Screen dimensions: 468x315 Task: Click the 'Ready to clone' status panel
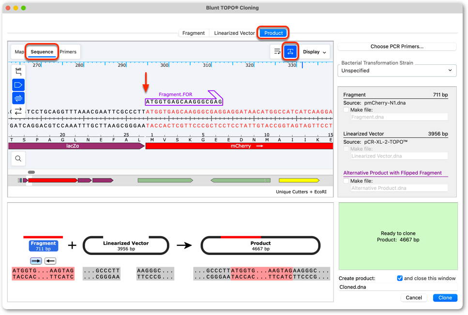[398, 236]
